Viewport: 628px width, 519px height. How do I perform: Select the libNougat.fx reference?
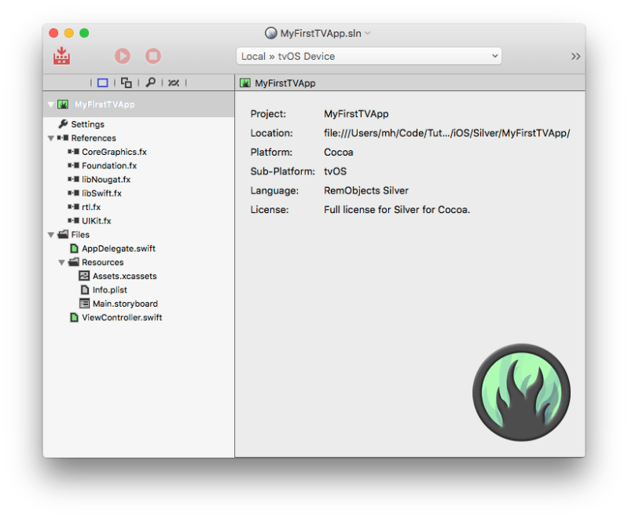point(106,179)
